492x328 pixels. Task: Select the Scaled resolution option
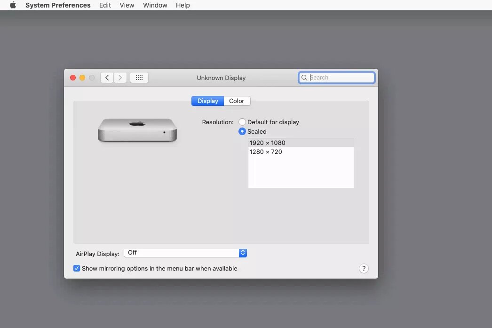tap(242, 131)
